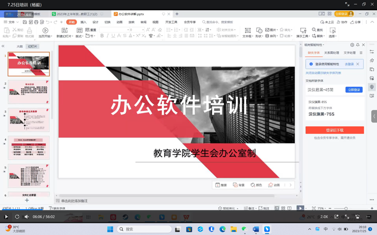
Task: Click the Save icon in quick toolbar
Action: tap(25, 22)
